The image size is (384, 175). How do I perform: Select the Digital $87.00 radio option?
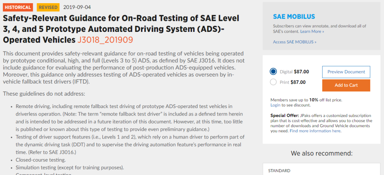coord(273,72)
